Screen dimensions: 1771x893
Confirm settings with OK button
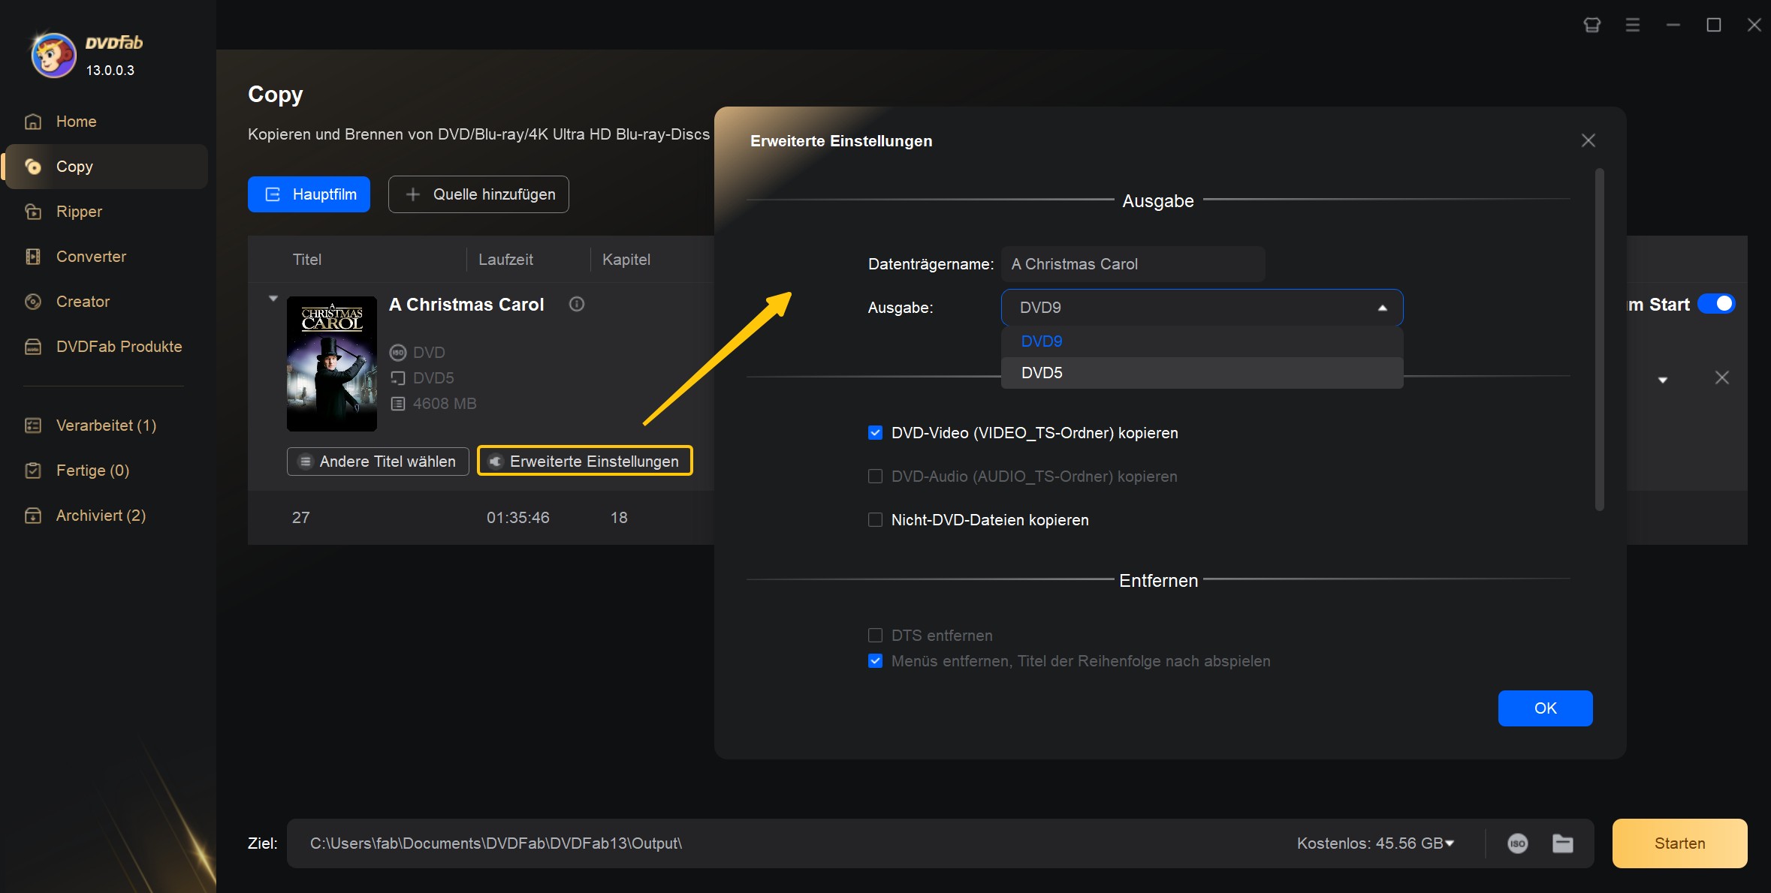[1545, 708]
